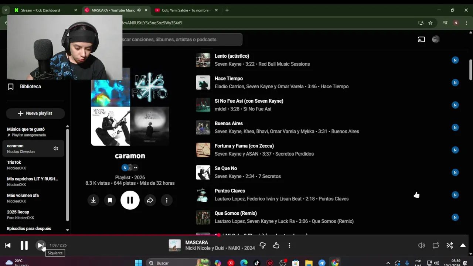Screen dimensions: 473x266
Task: Open a new browser tab
Action: [x=227, y=10]
